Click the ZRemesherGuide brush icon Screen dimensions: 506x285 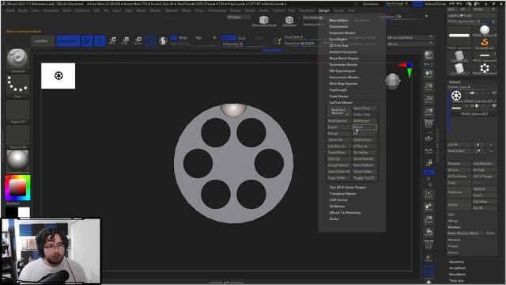264,21
